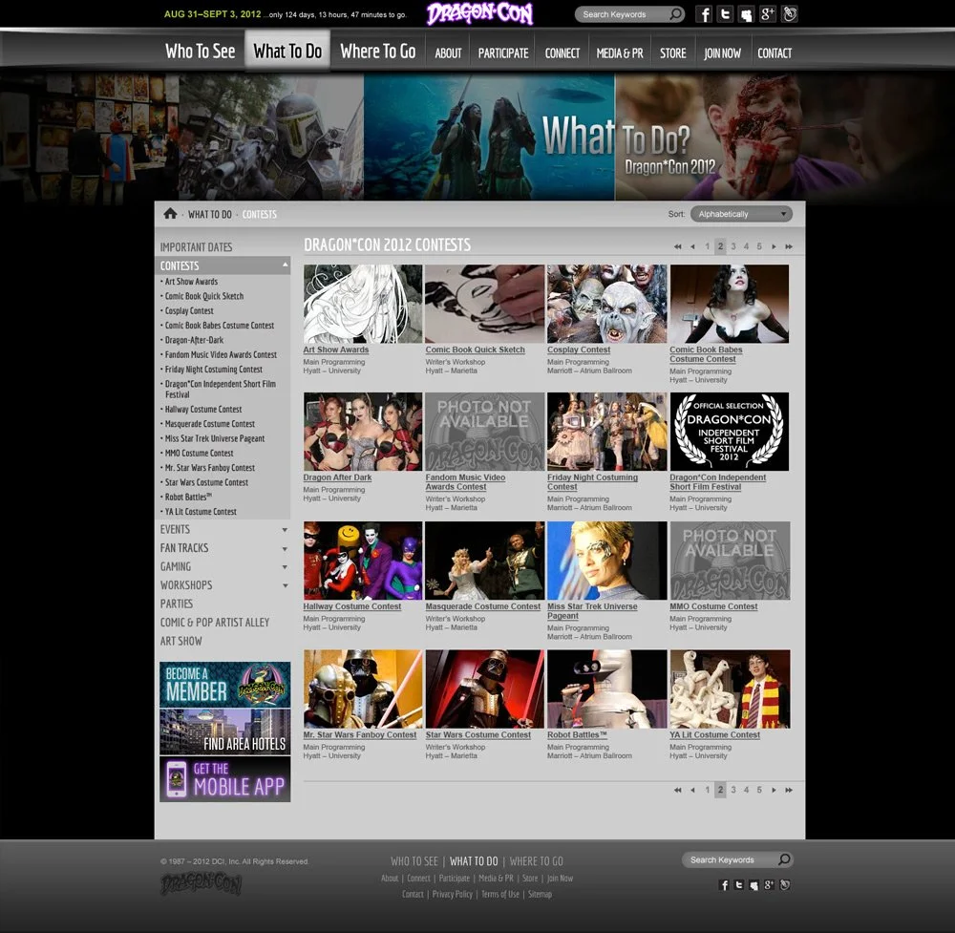Open Twitter icon in the footer

tap(739, 885)
